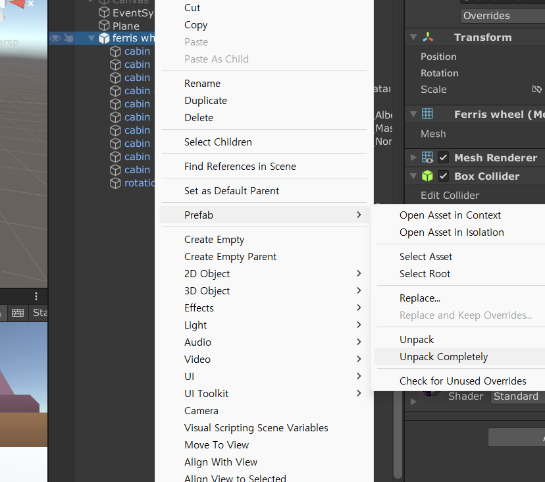Screen dimensions: 545x482
Task: Choose Set as Default Parent
Action: (264, 190)
